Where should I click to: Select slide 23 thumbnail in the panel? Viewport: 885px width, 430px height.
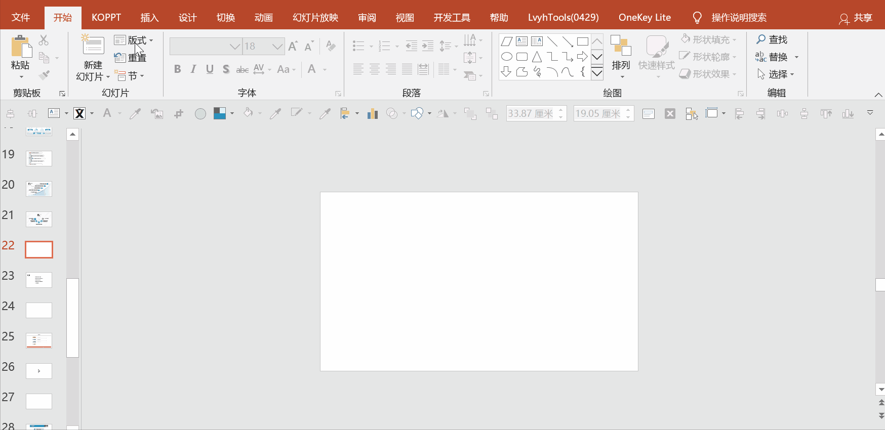[x=39, y=280]
